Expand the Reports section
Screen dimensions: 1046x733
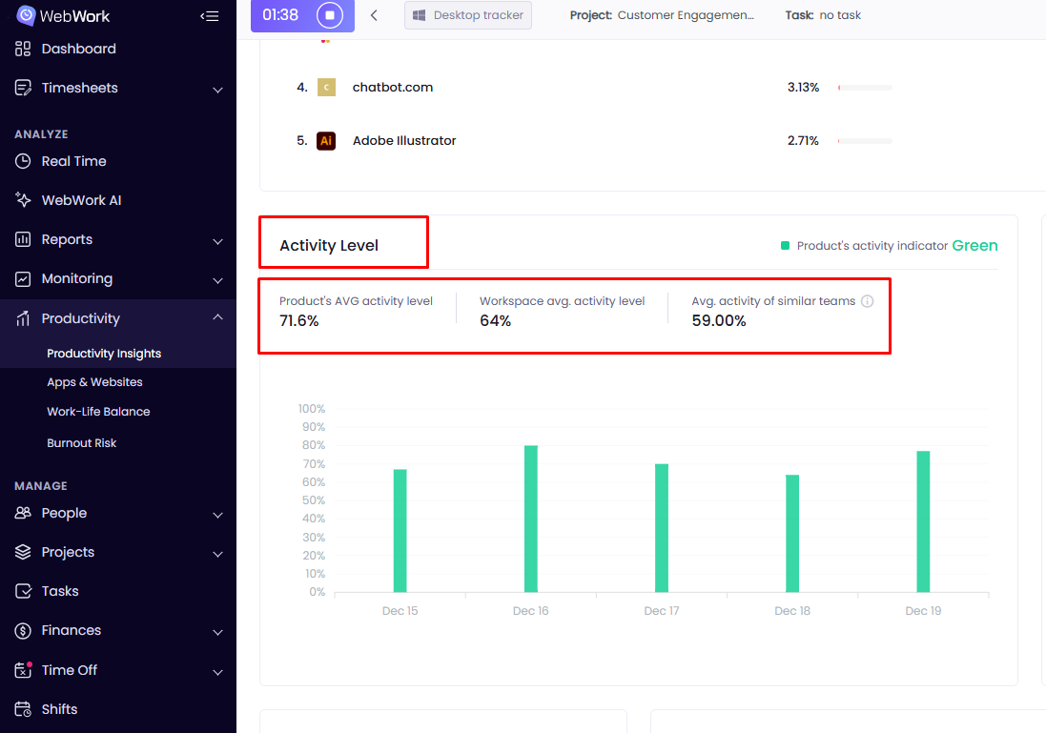(217, 240)
